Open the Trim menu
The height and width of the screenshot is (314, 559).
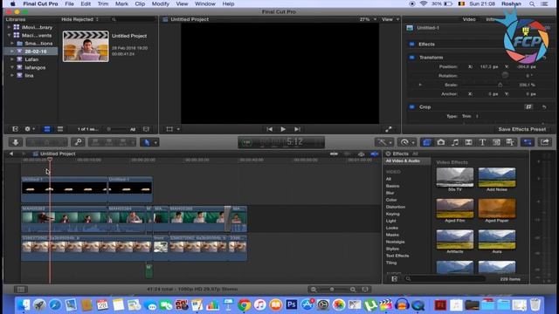103,3
